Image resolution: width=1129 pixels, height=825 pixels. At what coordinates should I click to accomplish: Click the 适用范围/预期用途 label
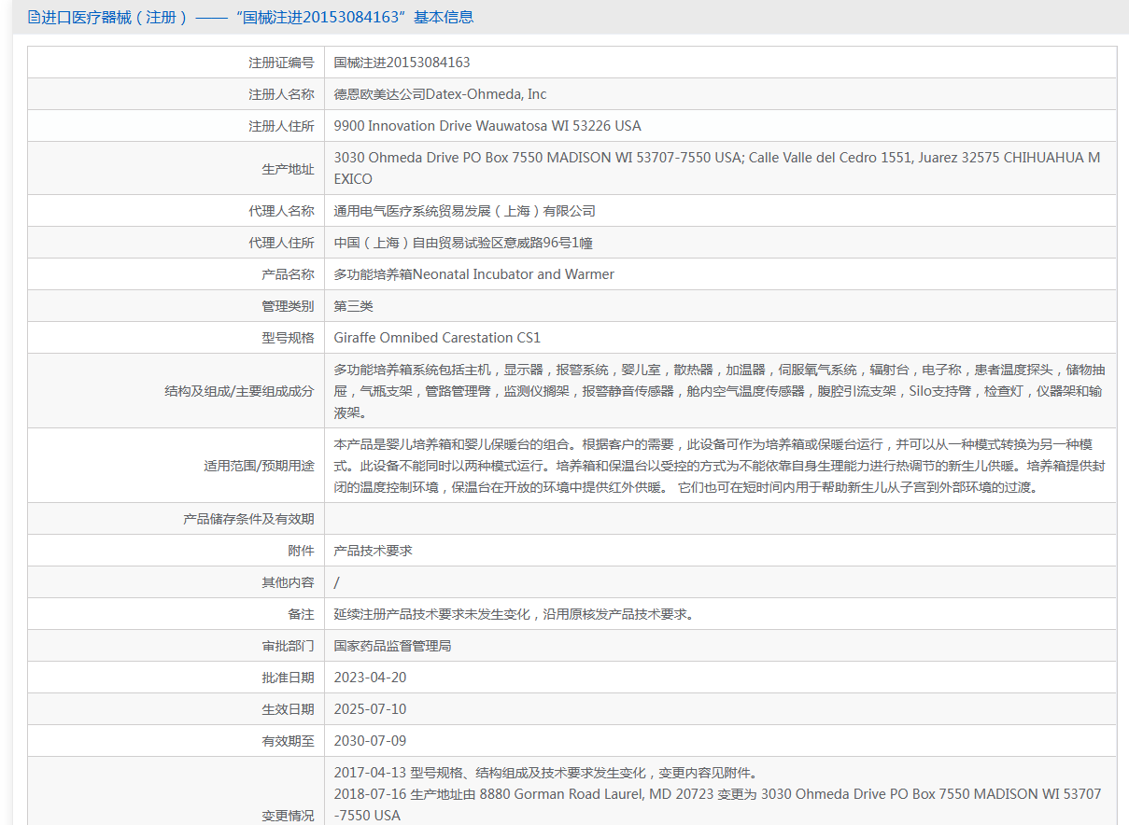tap(259, 466)
